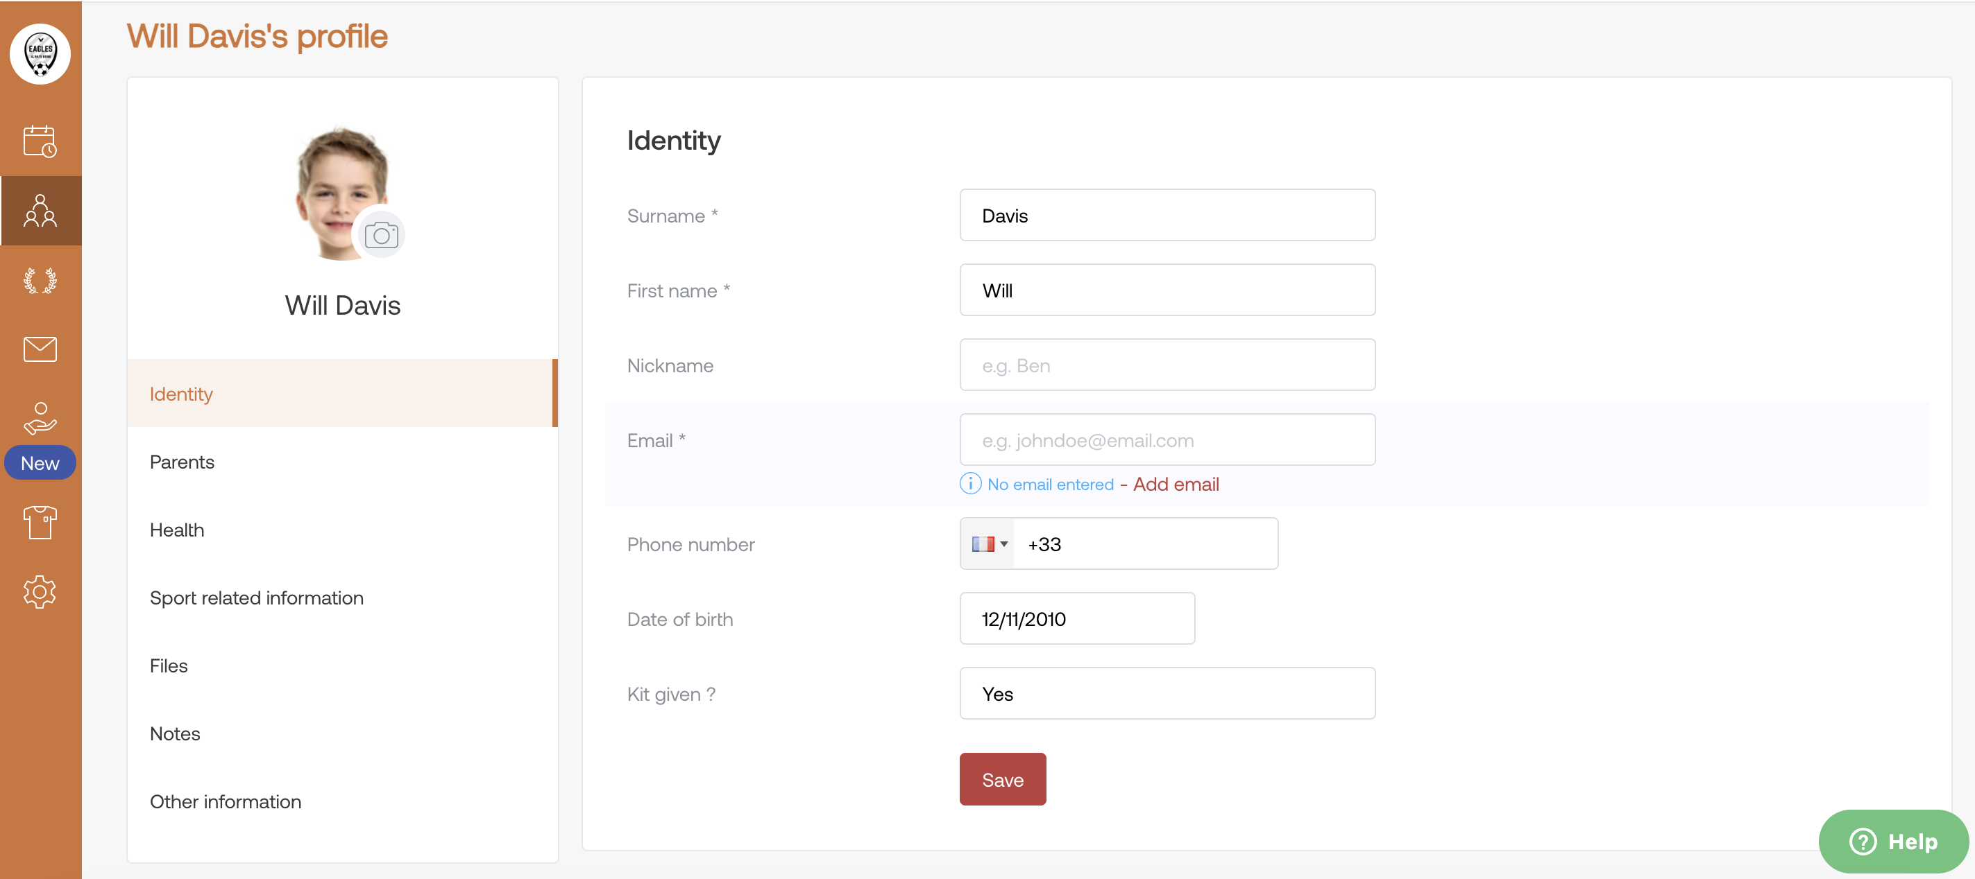Image resolution: width=1975 pixels, height=879 pixels.
Task: Select the members group icon in sidebar
Action: tap(40, 211)
